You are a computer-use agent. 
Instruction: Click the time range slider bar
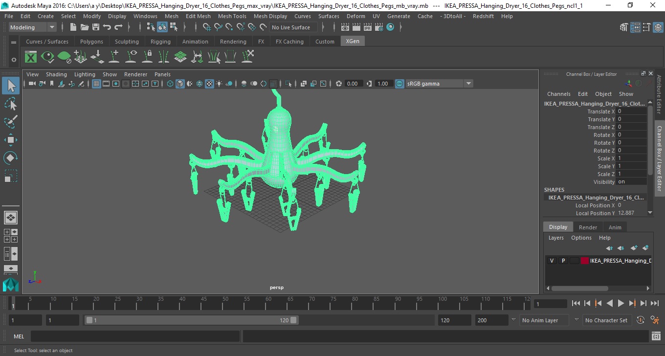pos(191,320)
